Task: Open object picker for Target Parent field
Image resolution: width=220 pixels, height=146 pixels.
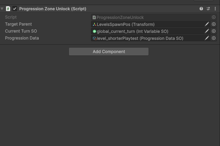Action: (x=214, y=24)
